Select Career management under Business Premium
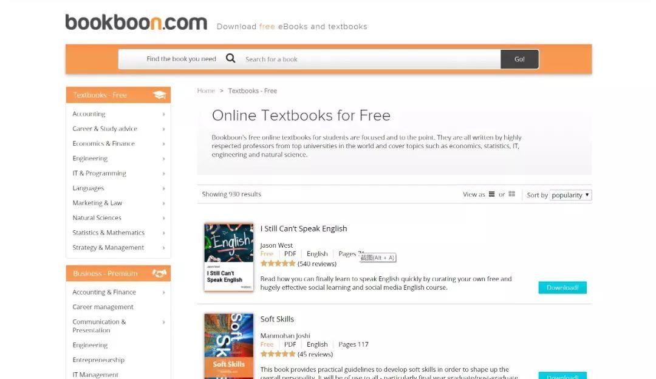The height and width of the screenshot is (379, 656). [x=103, y=307]
